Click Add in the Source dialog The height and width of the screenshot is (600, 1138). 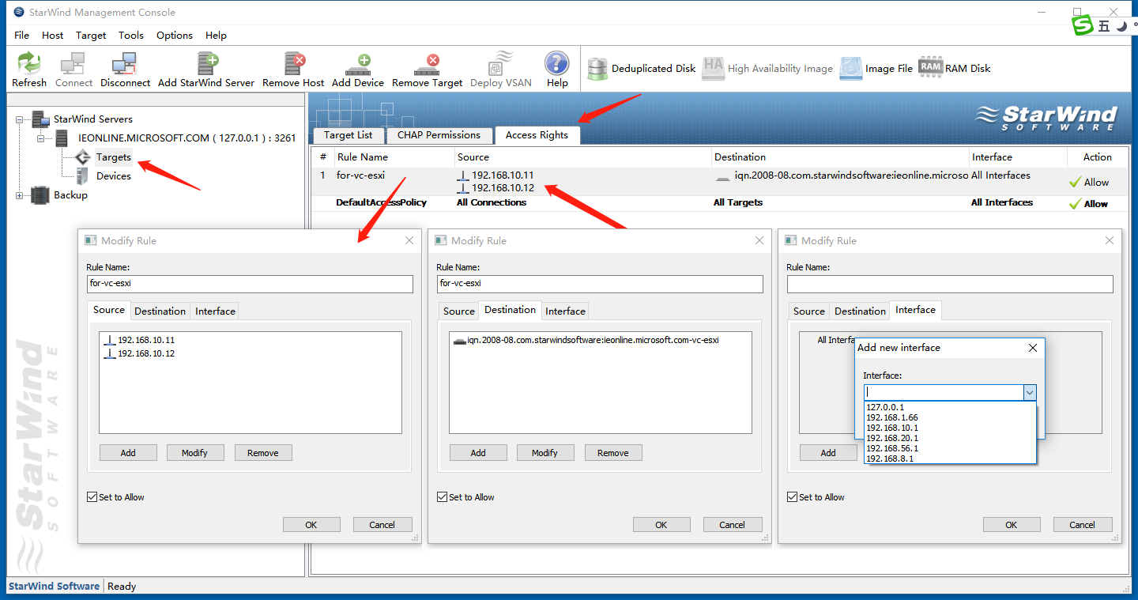pos(128,453)
